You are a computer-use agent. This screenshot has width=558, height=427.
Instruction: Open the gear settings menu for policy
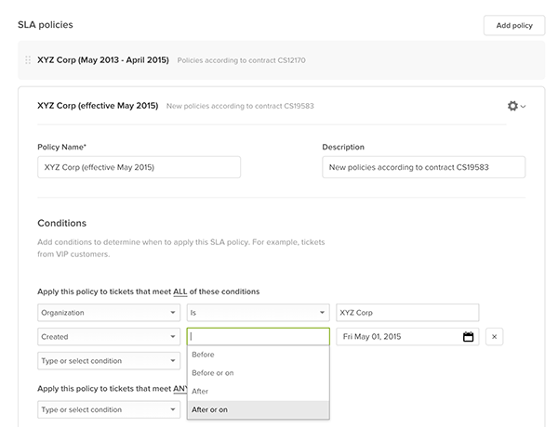516,106
